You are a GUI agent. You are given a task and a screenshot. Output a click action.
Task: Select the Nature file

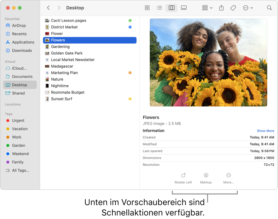coord(90,79)
